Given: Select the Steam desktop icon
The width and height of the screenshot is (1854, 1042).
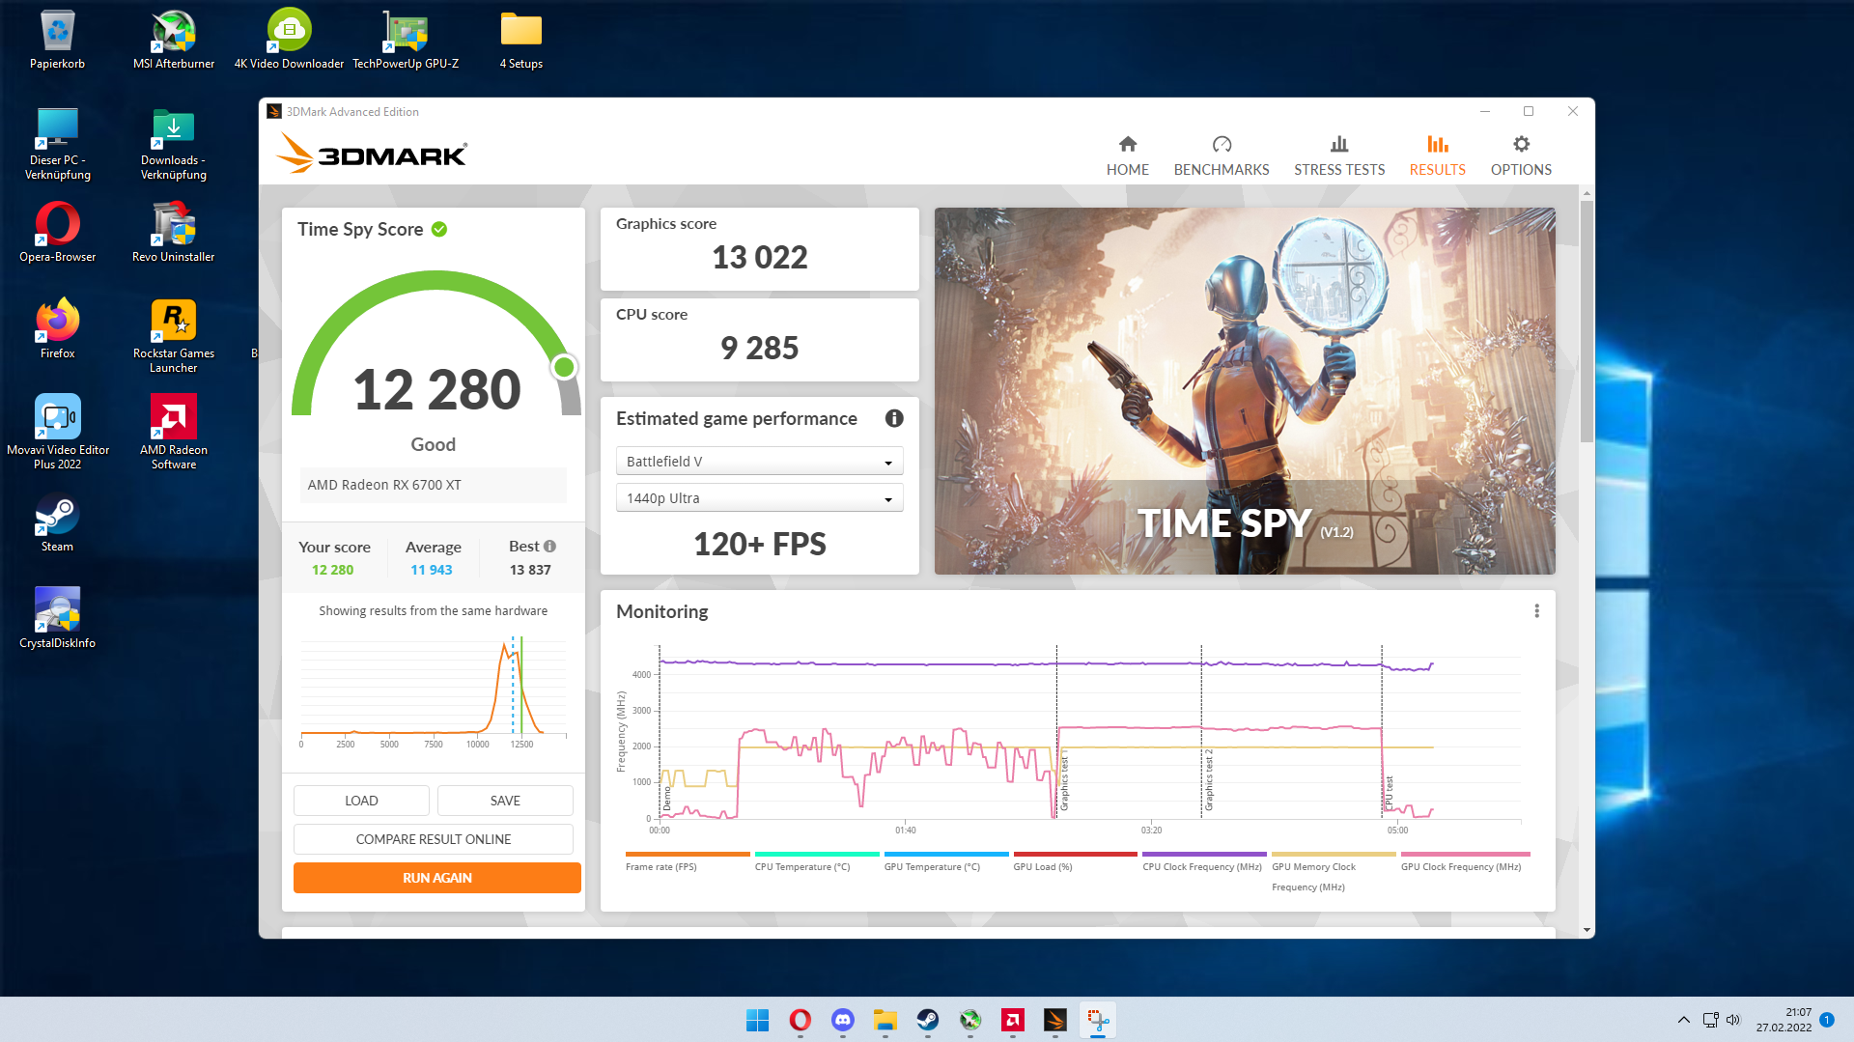Looking at the screenshot, I should [57, 522].
